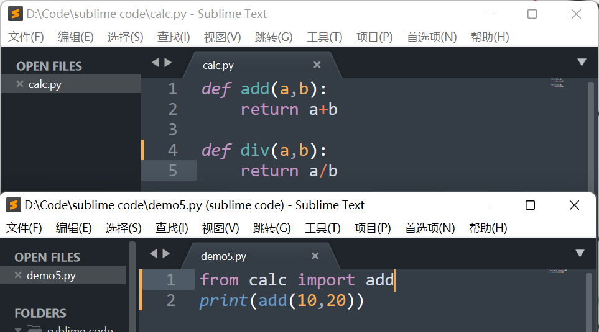Close calc.py from the Open Files sidebar

20,84
